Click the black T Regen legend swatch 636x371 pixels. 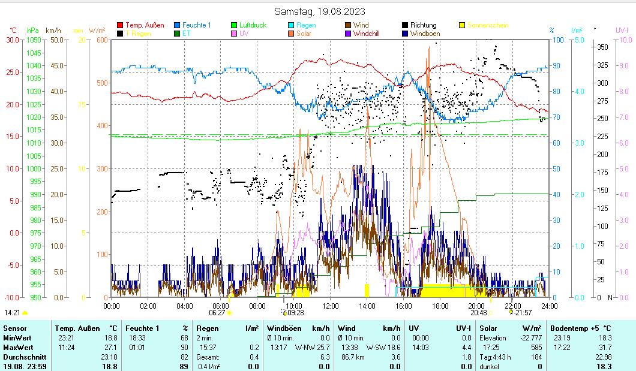119,34
